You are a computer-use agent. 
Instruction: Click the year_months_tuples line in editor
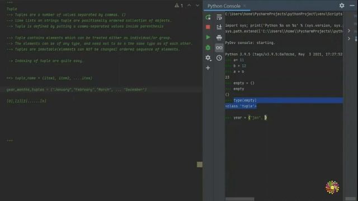[x=77, y=89]
